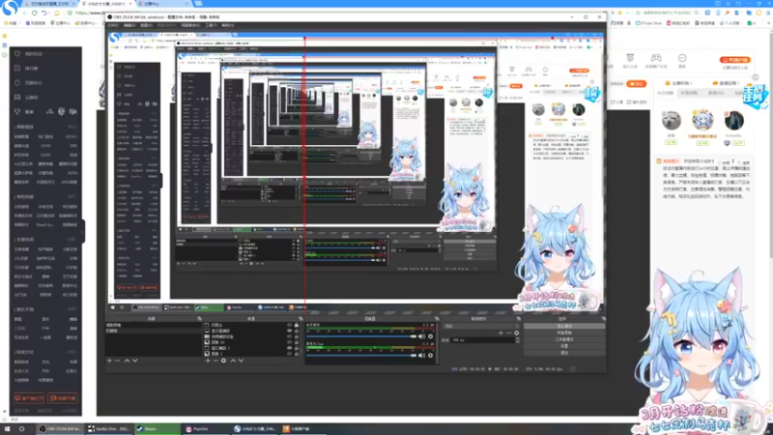Click the browser refresh icon
Screen dimensions: 773x435
coord(35,13)
